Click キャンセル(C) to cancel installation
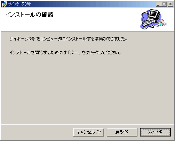 click(89, 132)
